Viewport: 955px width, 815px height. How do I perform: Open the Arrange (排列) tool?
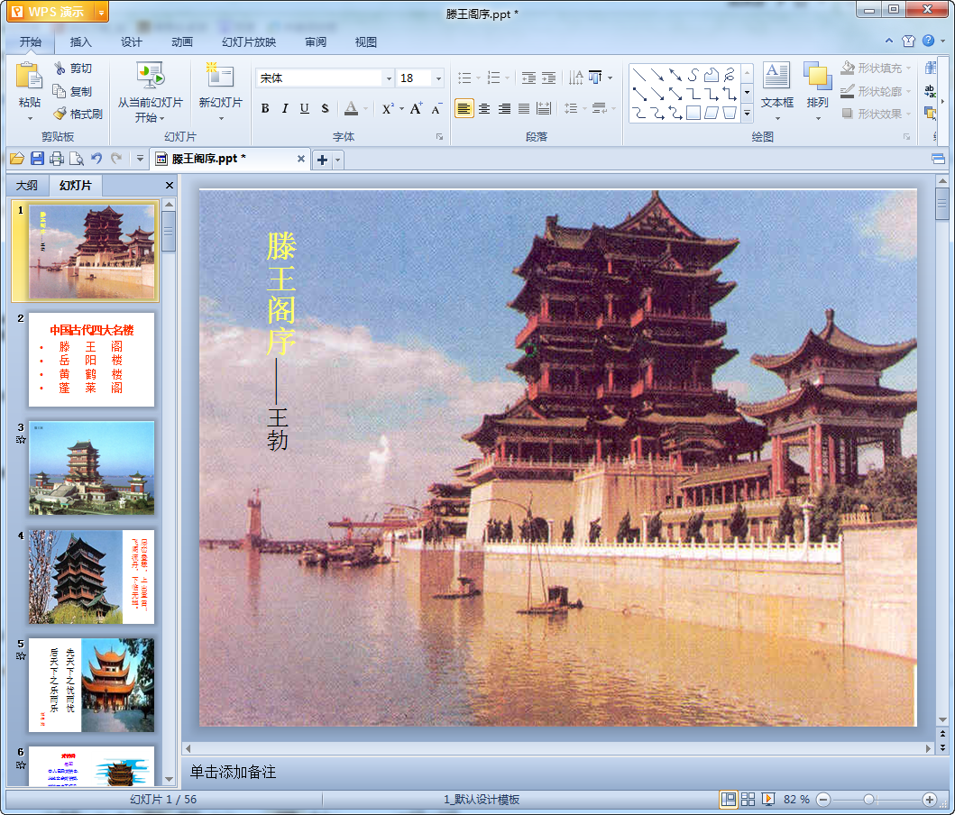(x=817, y=91)
